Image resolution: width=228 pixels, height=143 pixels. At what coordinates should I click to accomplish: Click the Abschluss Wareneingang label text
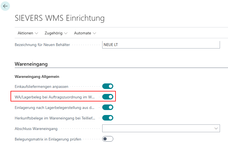(x=36, y=129)
